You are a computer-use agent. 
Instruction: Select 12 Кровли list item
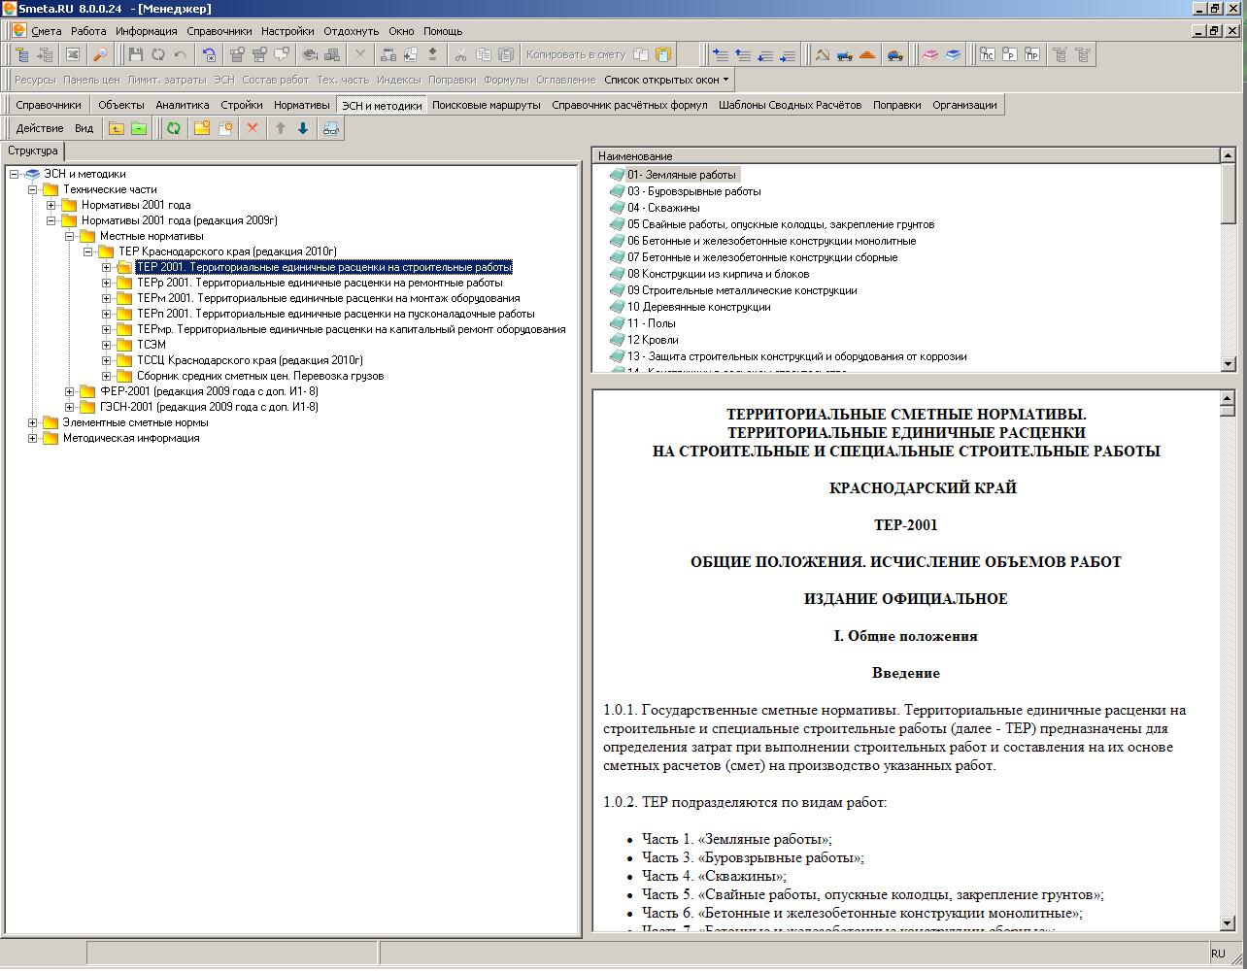coord(653,340)
